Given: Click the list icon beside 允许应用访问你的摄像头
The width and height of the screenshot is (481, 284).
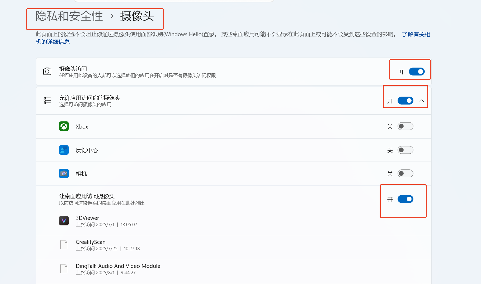Looking at the screenshot, I should coord(47,101).
